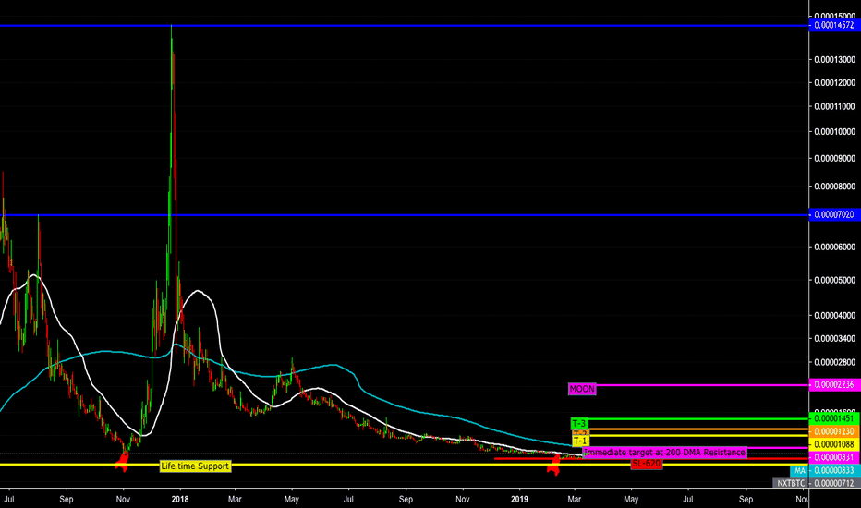Select the magenta MOON target line
Screen dimensions: 861x508
point(703,385)
